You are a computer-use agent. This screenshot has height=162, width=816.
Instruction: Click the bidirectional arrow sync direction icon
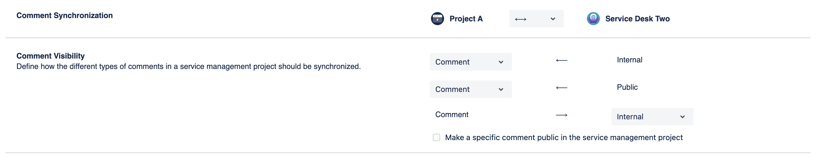(520, 19)
